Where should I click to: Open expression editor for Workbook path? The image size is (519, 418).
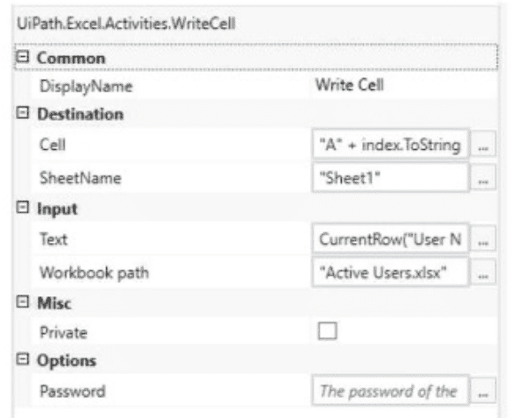point(483,273)
